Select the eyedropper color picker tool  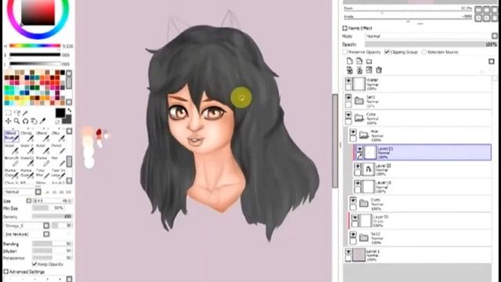[42, 121]
